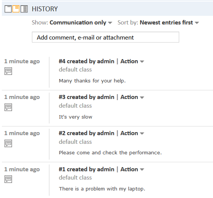This screenshot has width=213, height=198.
Task: Open the Action menu for entry #1
Action: [132, 169]
